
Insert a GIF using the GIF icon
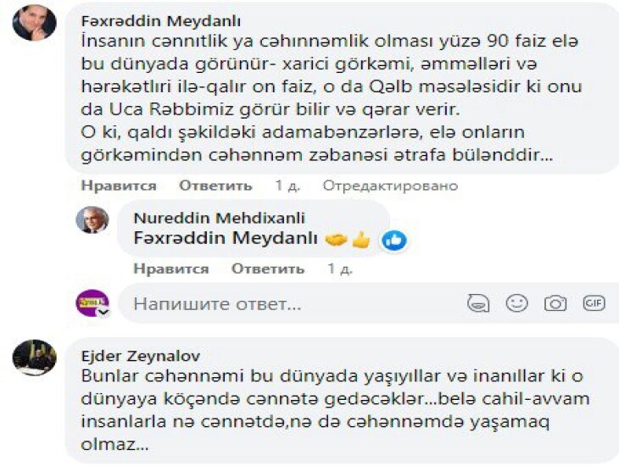click(594, 303)
